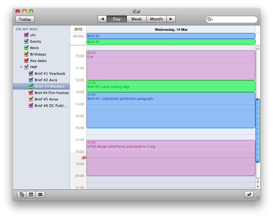Toggle the FMP group checkbox
This screenshot has height=218, width=273.
(26, 67)
